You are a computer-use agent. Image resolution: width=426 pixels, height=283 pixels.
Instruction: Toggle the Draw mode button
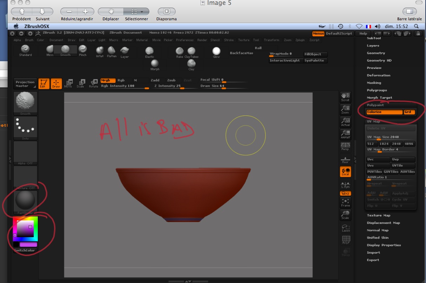point(56,83)
